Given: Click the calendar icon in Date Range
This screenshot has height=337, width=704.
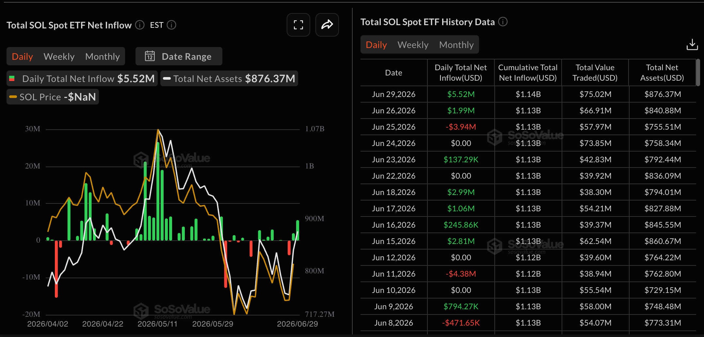Looking at the screenshot, I should (150, 56).
